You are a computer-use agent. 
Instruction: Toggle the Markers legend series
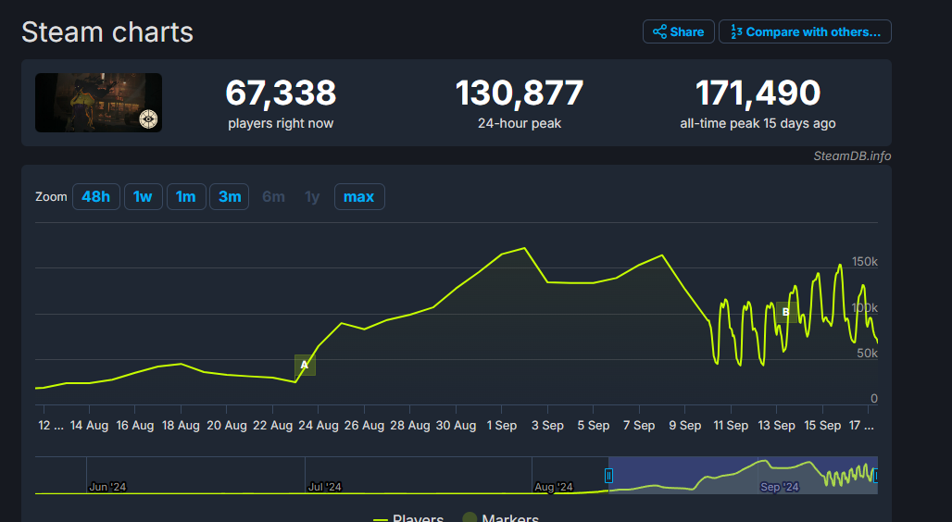(x=501, y=518)
